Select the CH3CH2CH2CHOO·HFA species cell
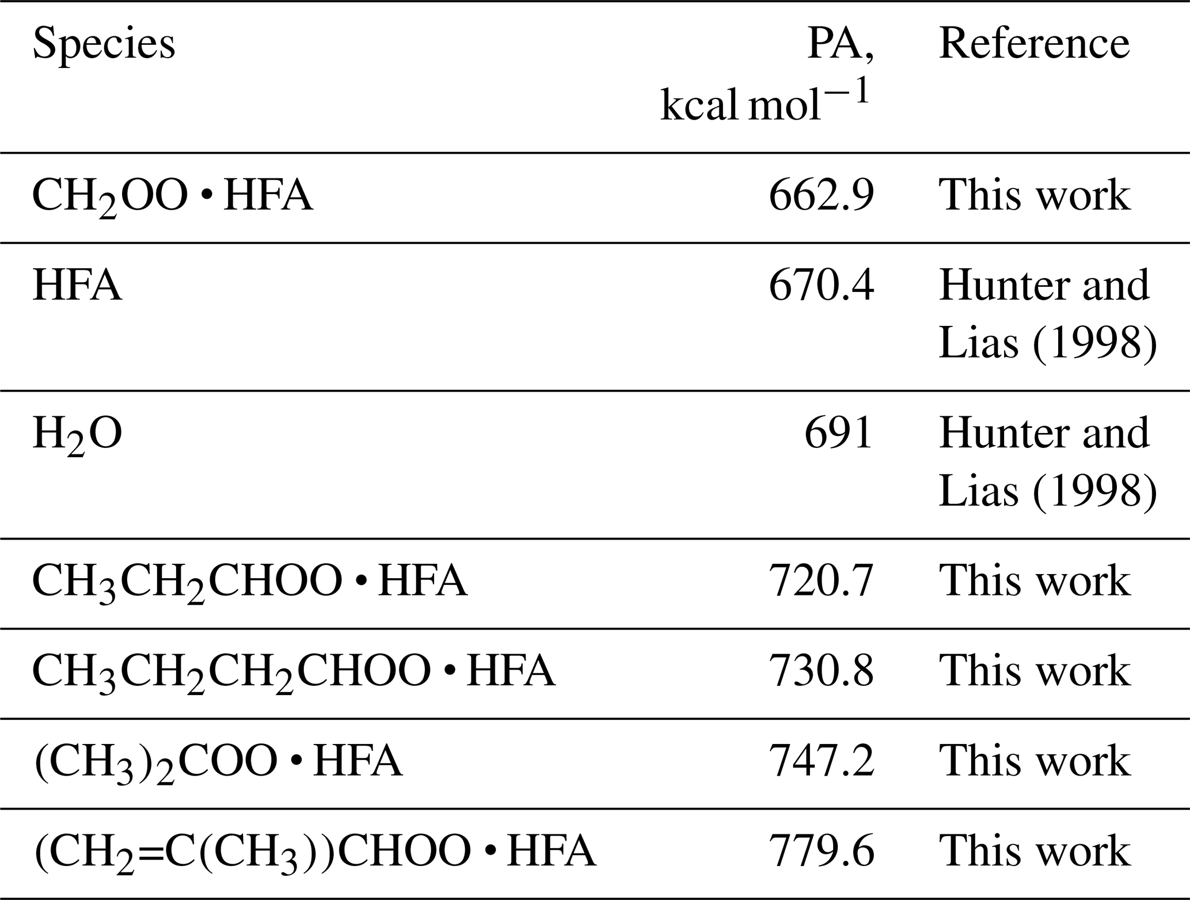1190x900 pixels. [x=294, y=672]
